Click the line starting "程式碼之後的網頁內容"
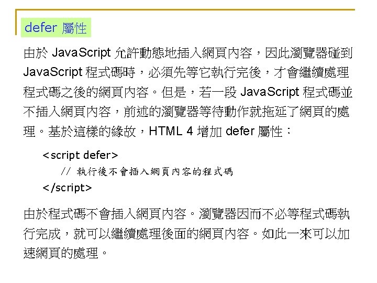The height and width of the screenshot is (283, 377). (x=188, y=92)
